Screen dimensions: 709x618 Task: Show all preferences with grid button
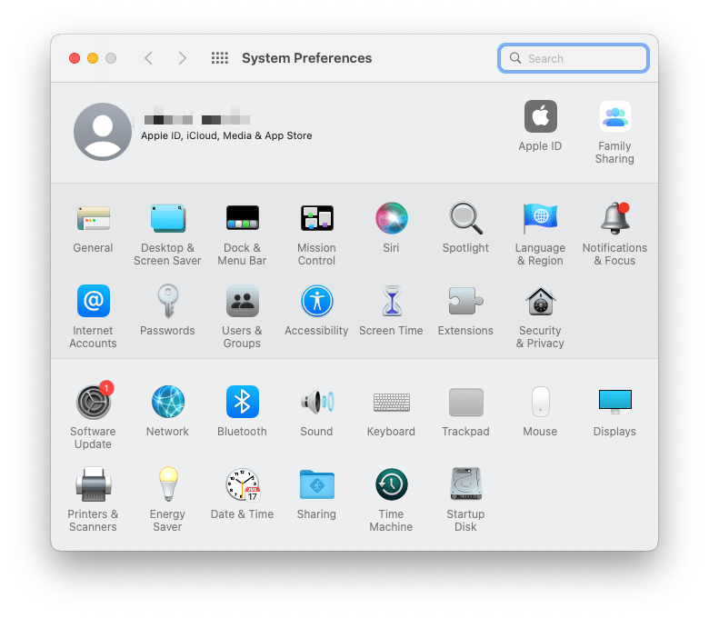coord(220,58)
